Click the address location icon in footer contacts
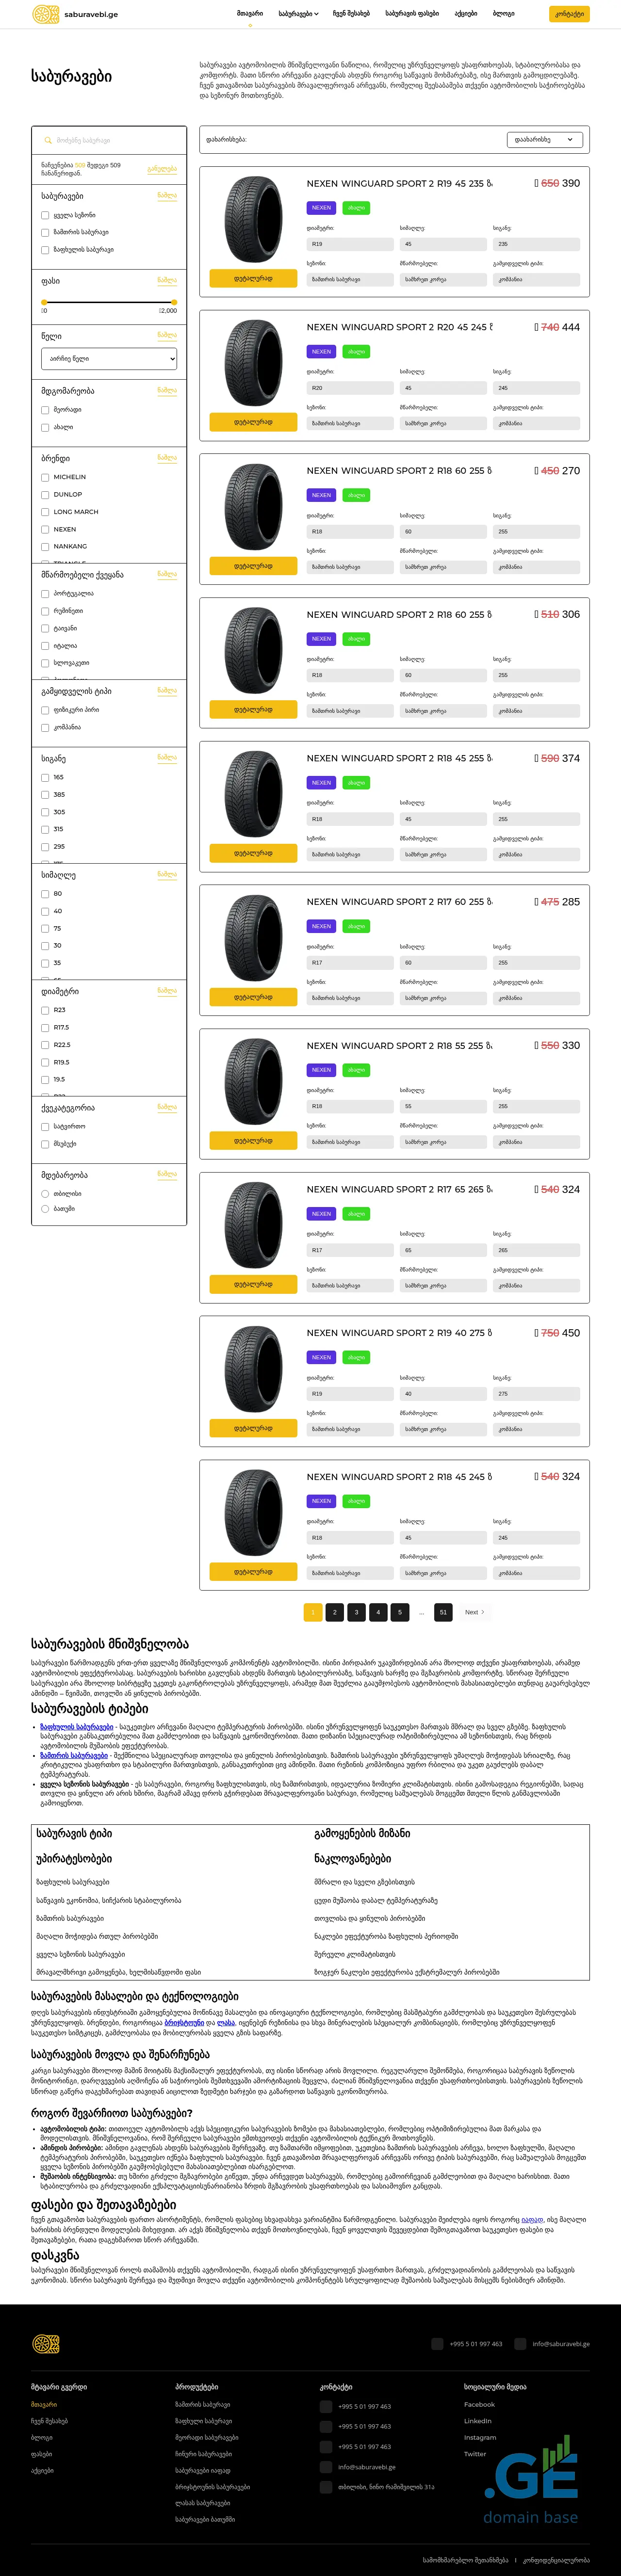Viewport: 621px width, 2576px height. click(x=326, y=2487)
